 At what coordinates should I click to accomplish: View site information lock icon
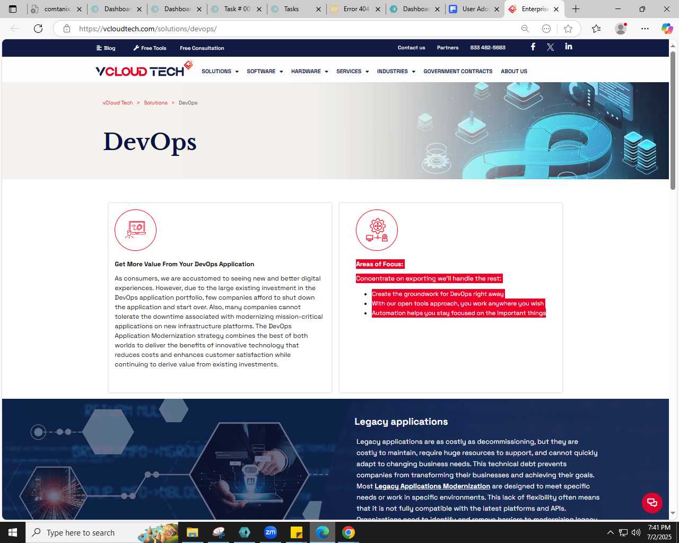click(67, 29)
